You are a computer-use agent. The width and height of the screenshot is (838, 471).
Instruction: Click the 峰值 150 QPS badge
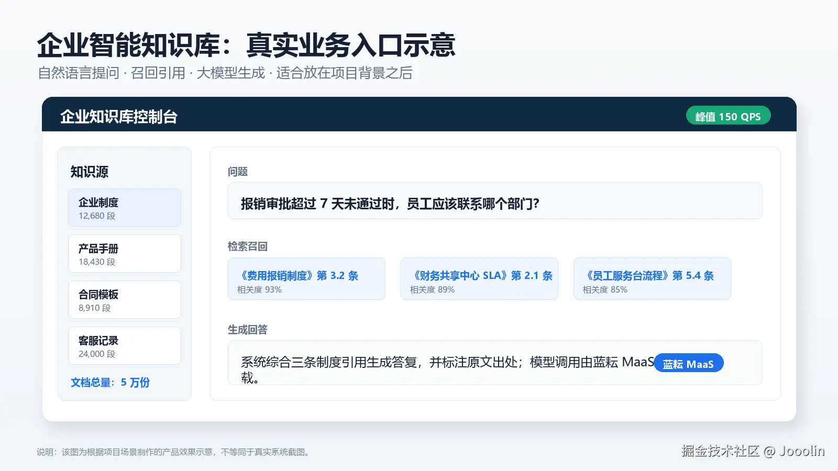tap(728, 116)
